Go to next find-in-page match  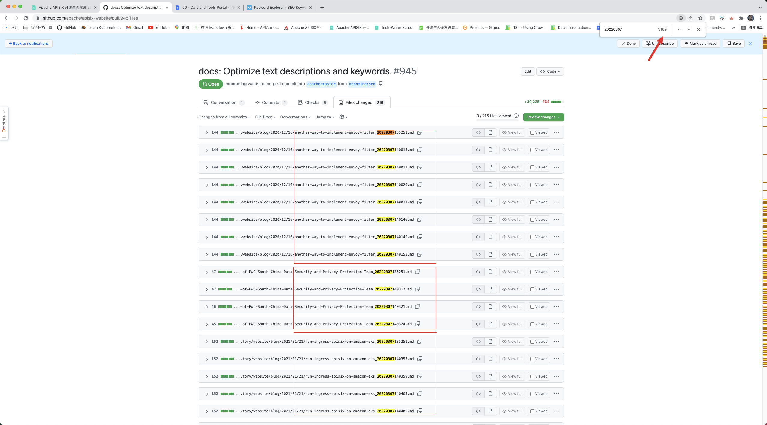689,29
